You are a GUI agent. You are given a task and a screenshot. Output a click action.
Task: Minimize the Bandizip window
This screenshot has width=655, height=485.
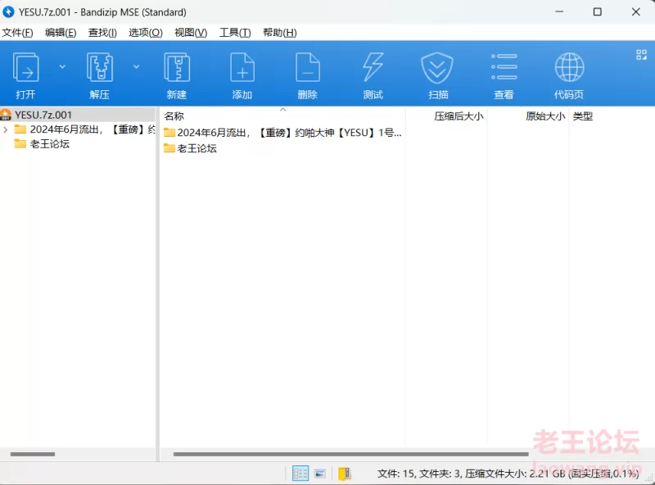pos(559,11)
